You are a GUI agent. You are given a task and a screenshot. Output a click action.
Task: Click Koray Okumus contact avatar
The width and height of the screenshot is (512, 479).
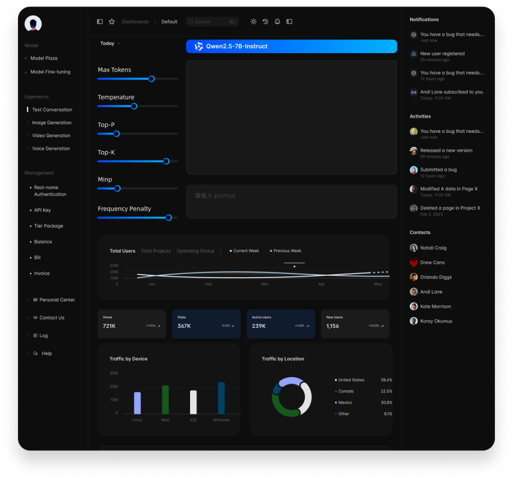click(x=414, y=321)
